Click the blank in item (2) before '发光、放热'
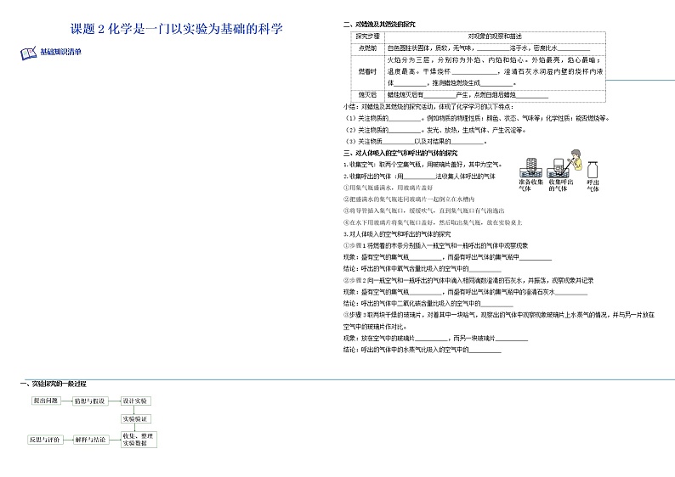675x477 pixels. coord(404,131)
